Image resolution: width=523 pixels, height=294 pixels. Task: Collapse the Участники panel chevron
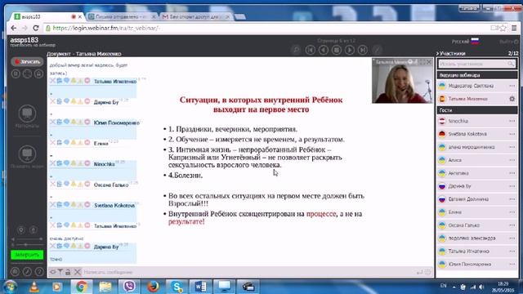coord(438,53)
